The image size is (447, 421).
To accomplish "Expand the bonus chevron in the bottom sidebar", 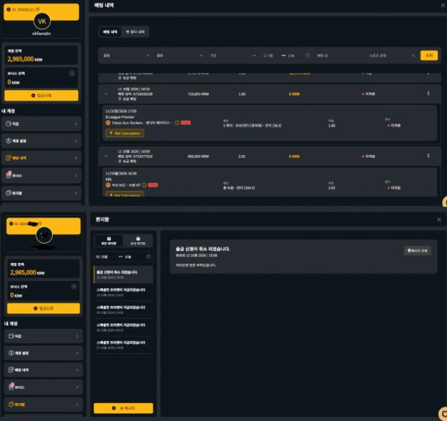I will [x=77, y=387].
